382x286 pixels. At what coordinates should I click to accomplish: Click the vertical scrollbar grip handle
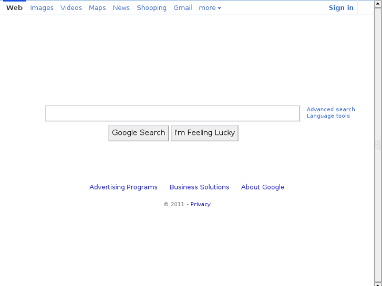tap(378, 145)
